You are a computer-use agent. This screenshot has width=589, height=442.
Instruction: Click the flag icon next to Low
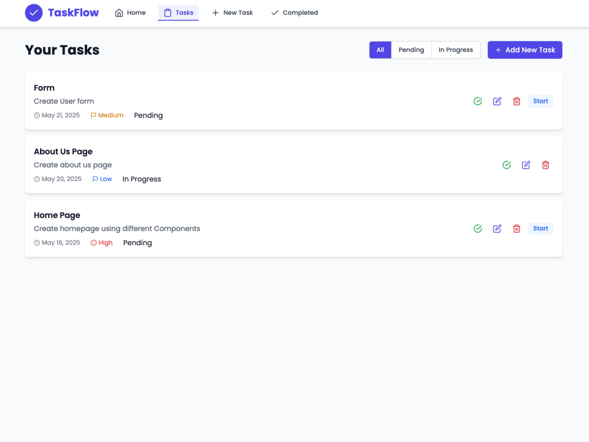click(x=95, y=179)
